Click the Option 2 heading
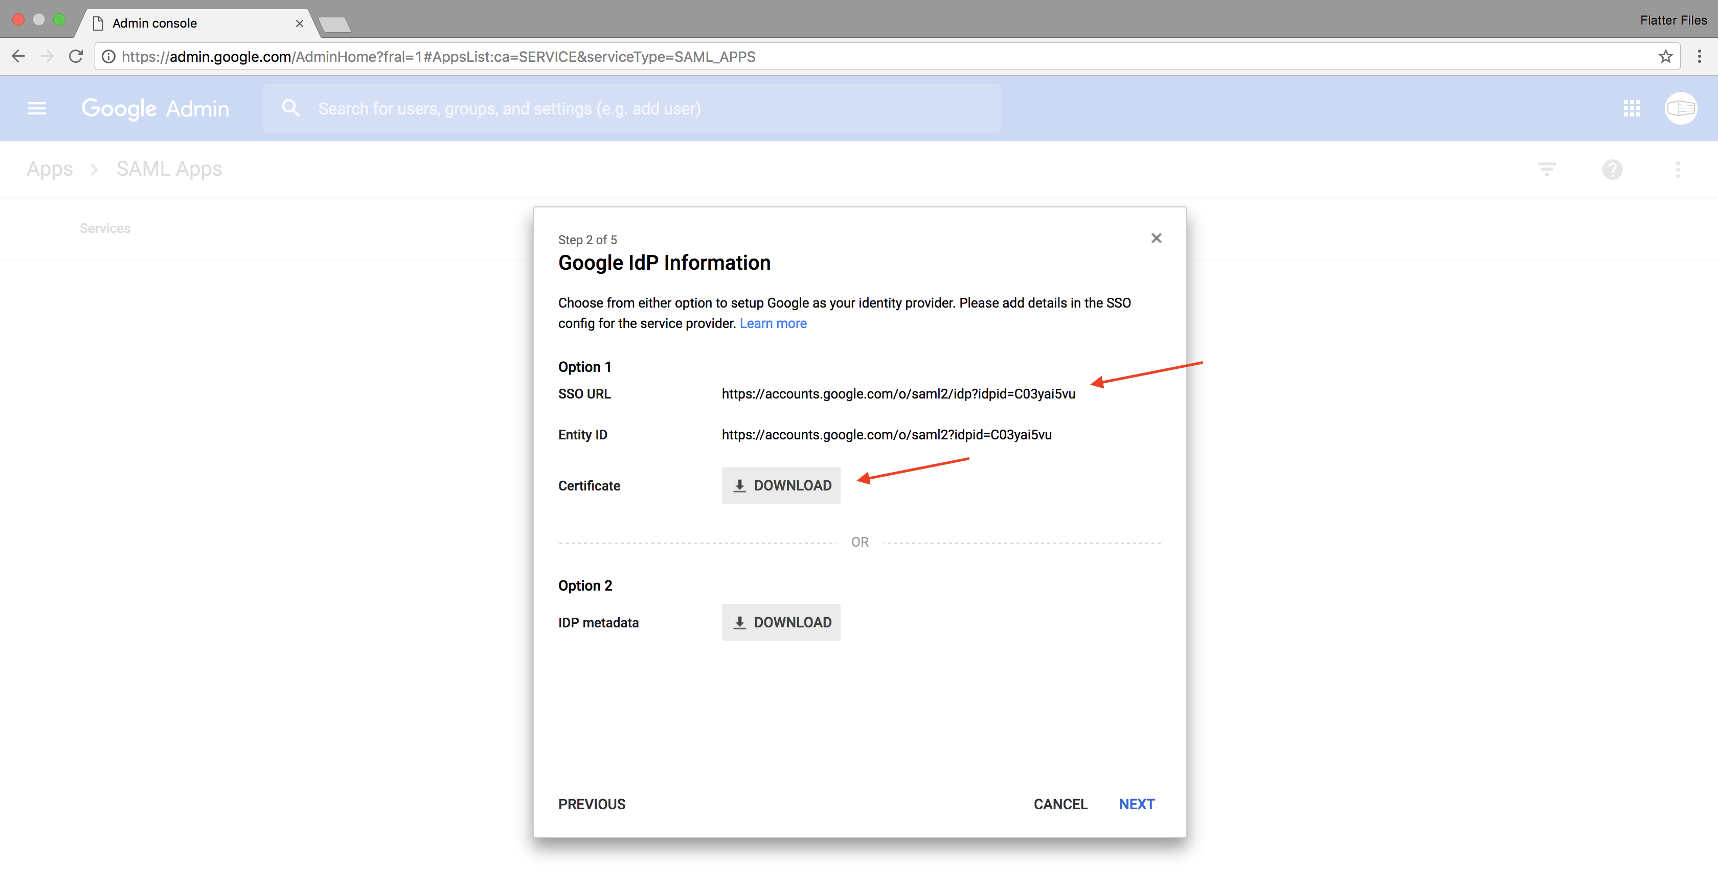1718x890 pixels. 585,585
